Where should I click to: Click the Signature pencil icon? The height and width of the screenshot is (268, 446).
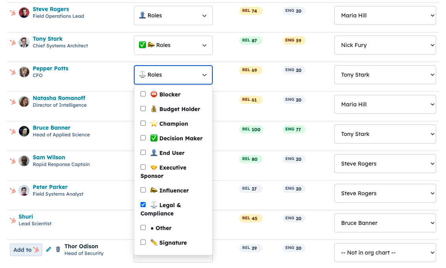154,242
